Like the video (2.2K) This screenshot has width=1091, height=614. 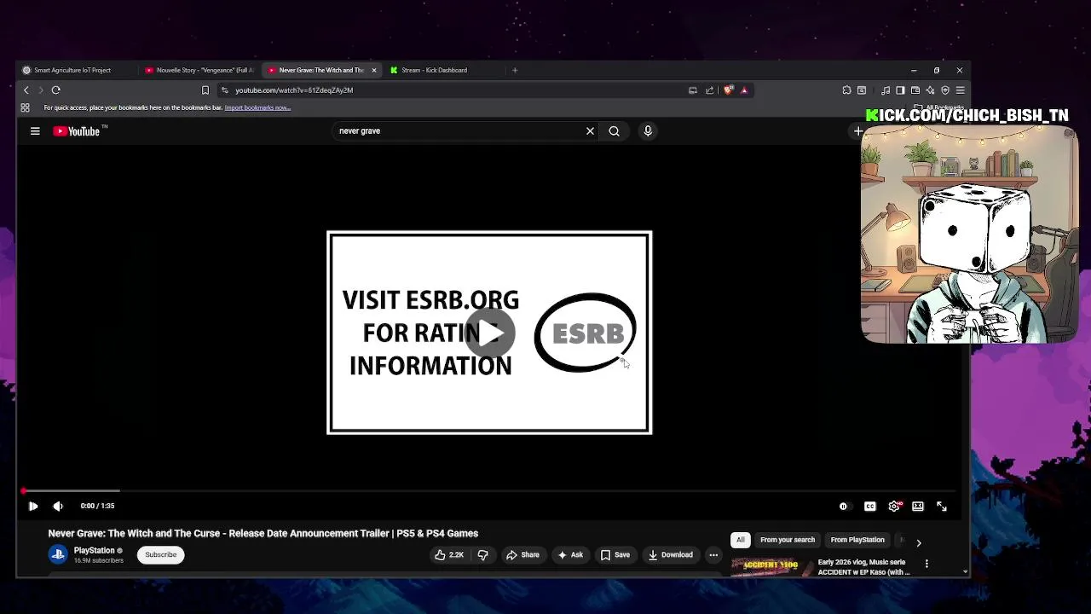(450, 555)
